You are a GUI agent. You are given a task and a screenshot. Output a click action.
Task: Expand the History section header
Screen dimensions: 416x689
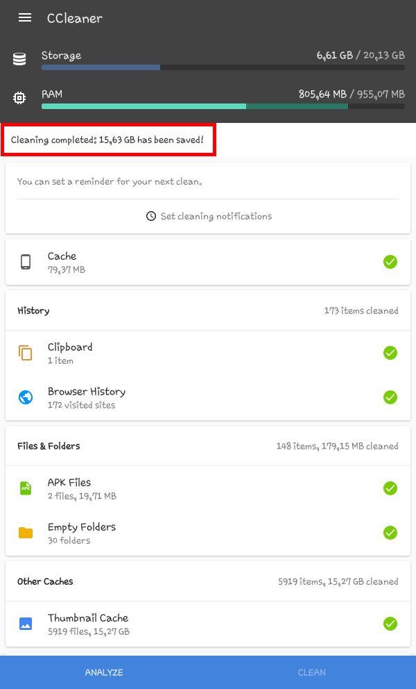(x=208, y=310)
